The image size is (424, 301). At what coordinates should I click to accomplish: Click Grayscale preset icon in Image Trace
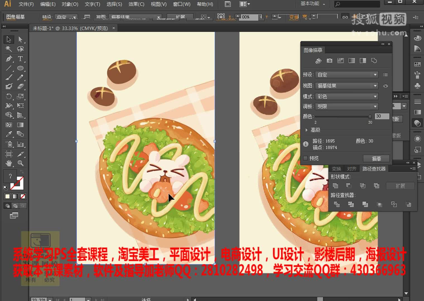[x=352, y=60]
